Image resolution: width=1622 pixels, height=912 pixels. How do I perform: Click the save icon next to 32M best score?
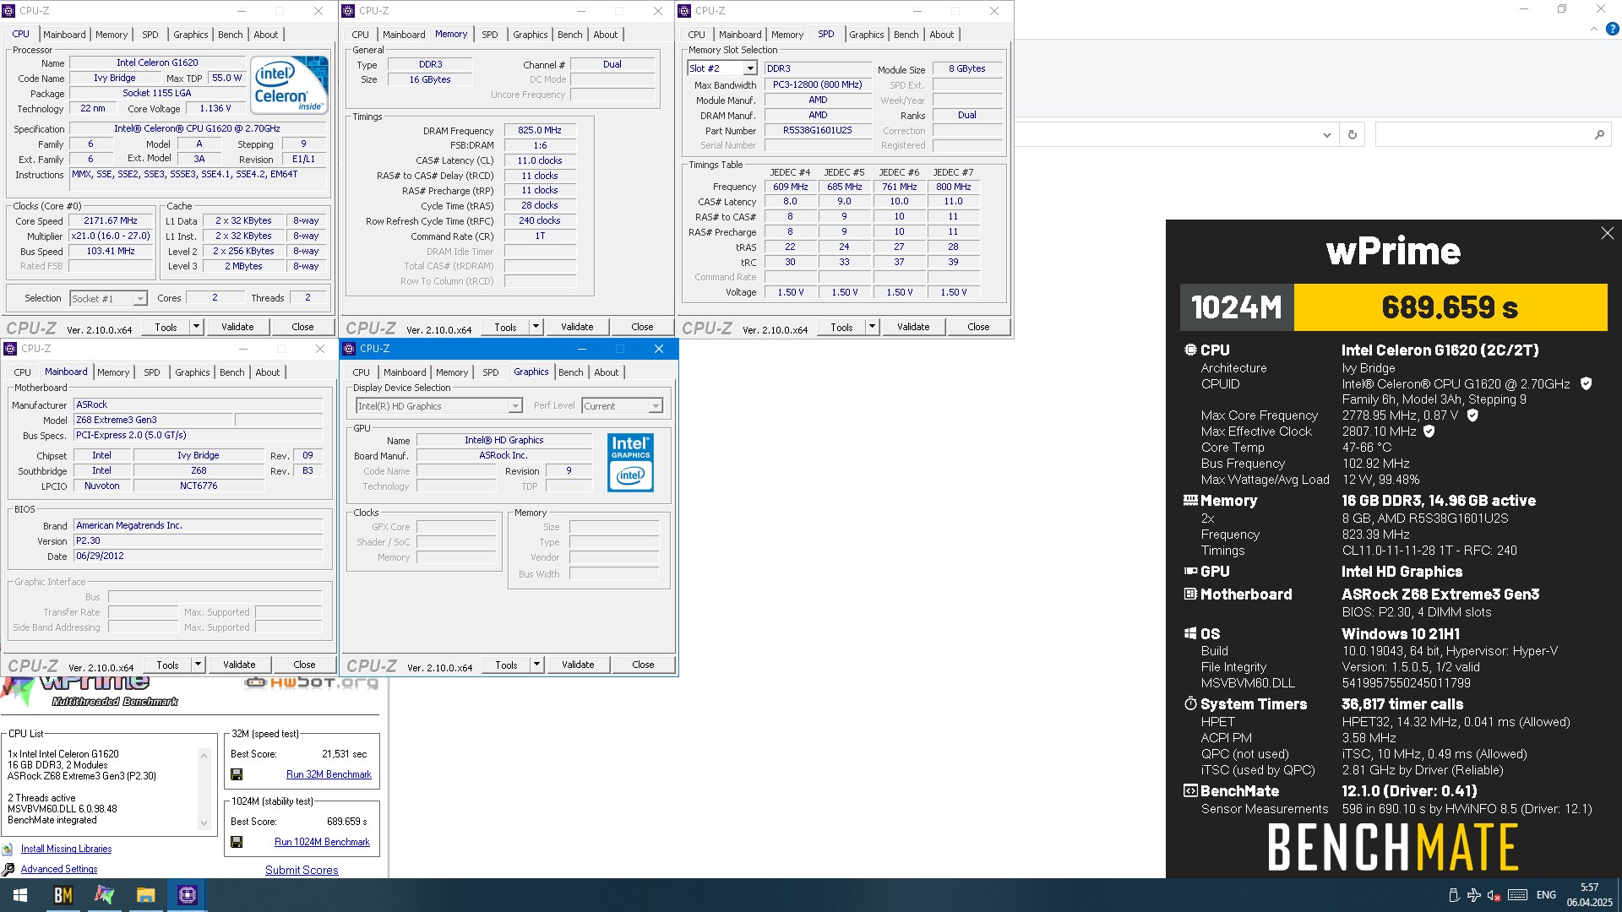pos(237,774)
